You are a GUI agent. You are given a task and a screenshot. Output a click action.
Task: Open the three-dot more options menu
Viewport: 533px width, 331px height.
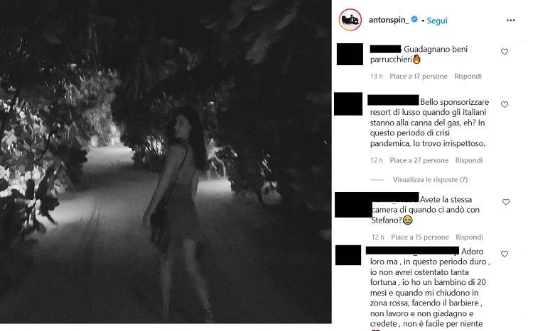point(510,21)
